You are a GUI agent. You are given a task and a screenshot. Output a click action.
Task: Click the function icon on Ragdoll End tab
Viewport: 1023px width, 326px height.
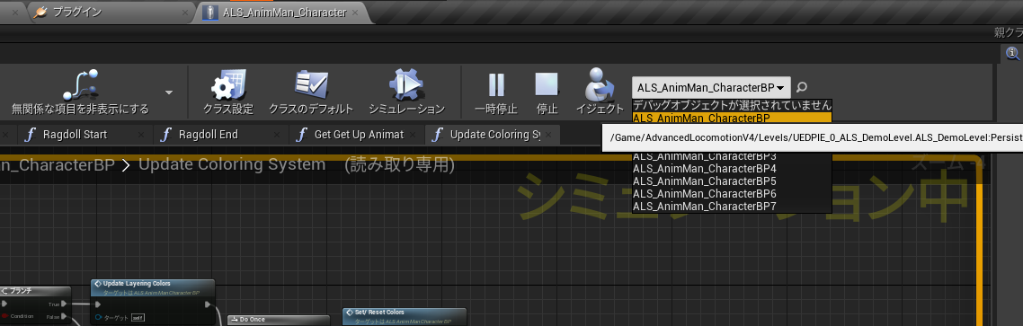click(x=165, y=135)
